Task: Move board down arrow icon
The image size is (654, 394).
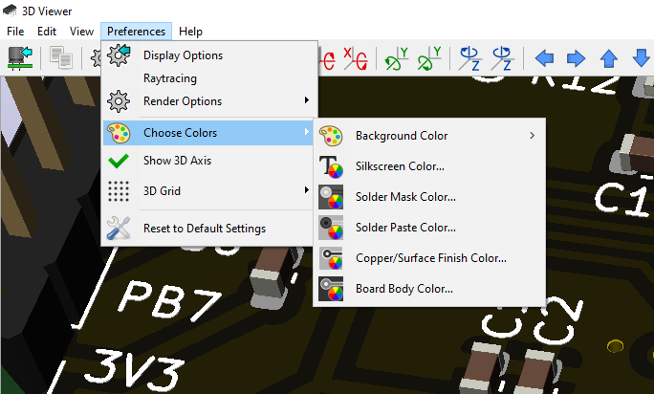Action: coord(641,58)
